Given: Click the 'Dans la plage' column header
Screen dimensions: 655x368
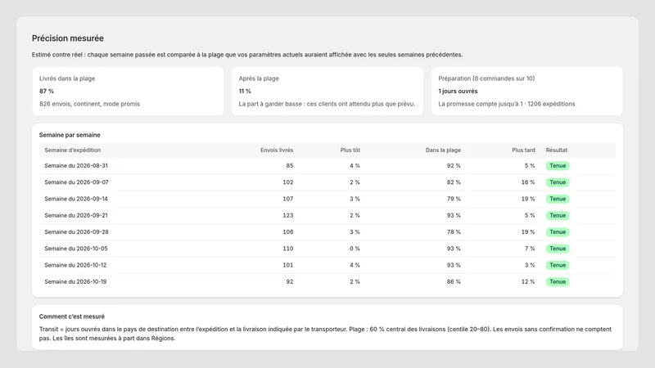Looking at the screenshot, I should tap(443, 150).
